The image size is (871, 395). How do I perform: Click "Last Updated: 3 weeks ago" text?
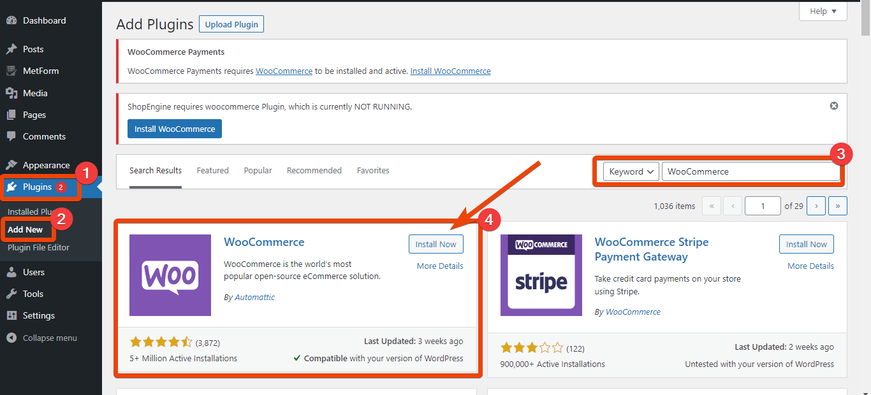(x=414, y=341)
